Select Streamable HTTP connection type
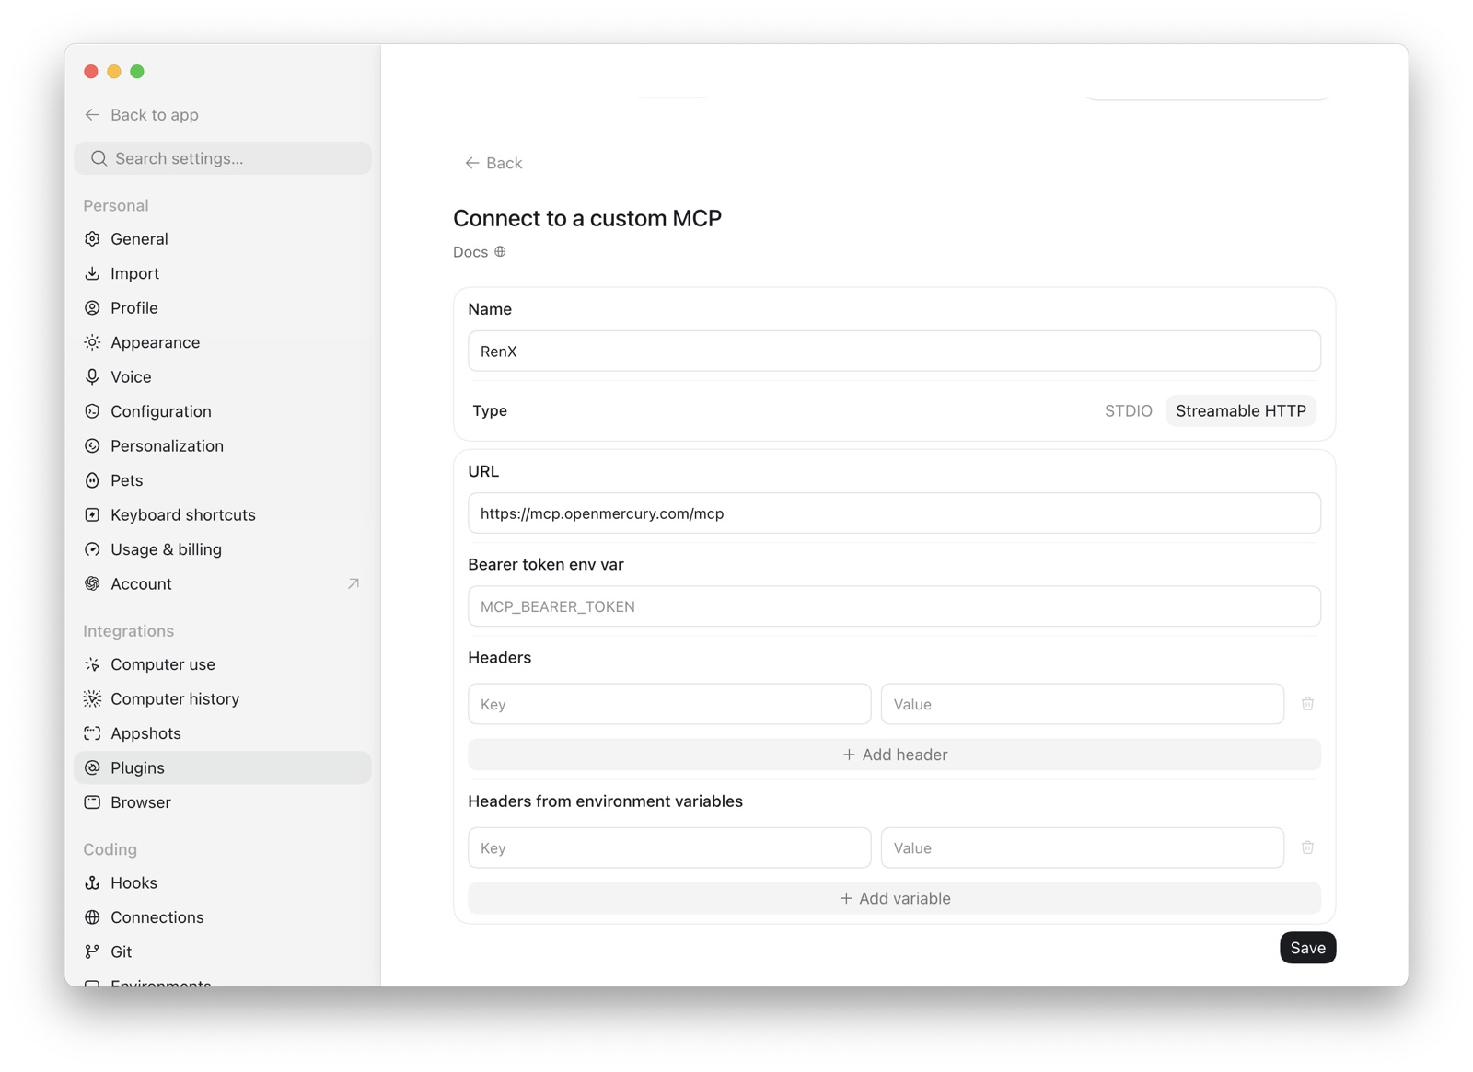The height and width of the screenshot is (1072, 1473). click(x=1240, y=411)
